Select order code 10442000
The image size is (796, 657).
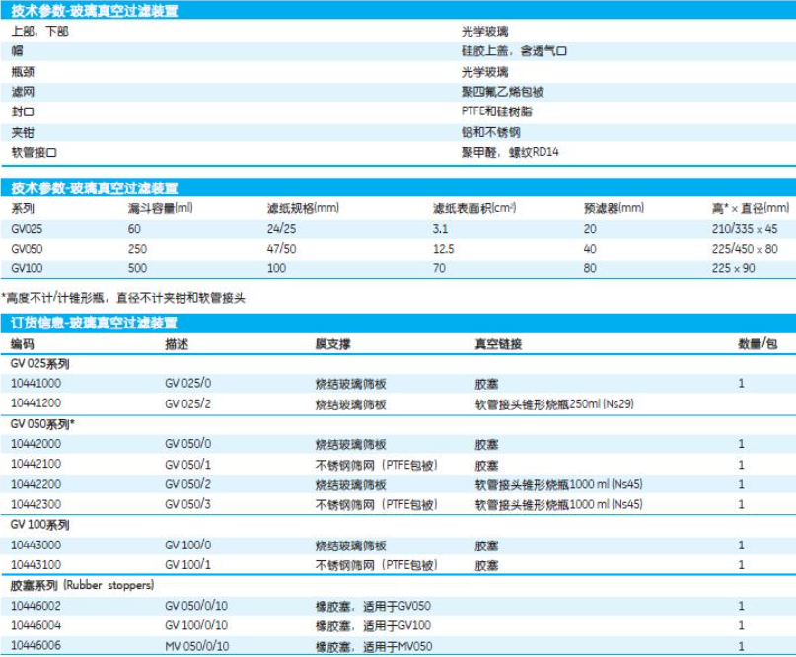36,444
